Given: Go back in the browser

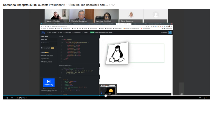Looking at the screenshot, I should tap(41, 26).
